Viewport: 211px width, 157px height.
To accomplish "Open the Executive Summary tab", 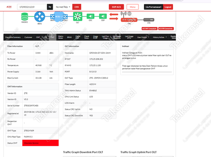I will pos(13,37).
